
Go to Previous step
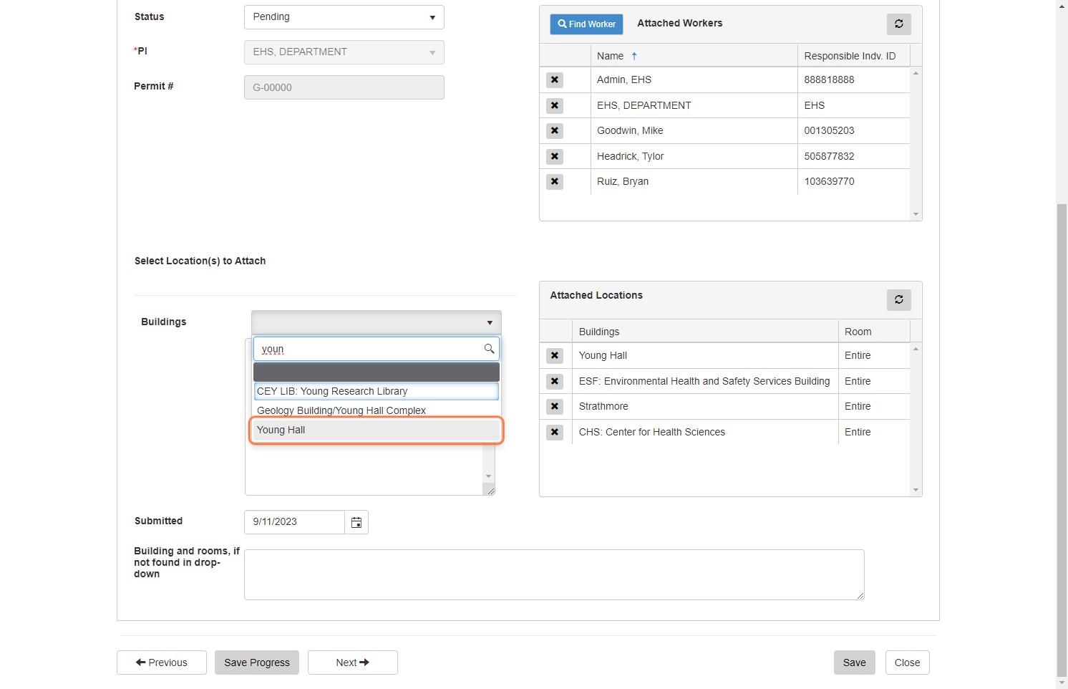[x=162, y=662]
